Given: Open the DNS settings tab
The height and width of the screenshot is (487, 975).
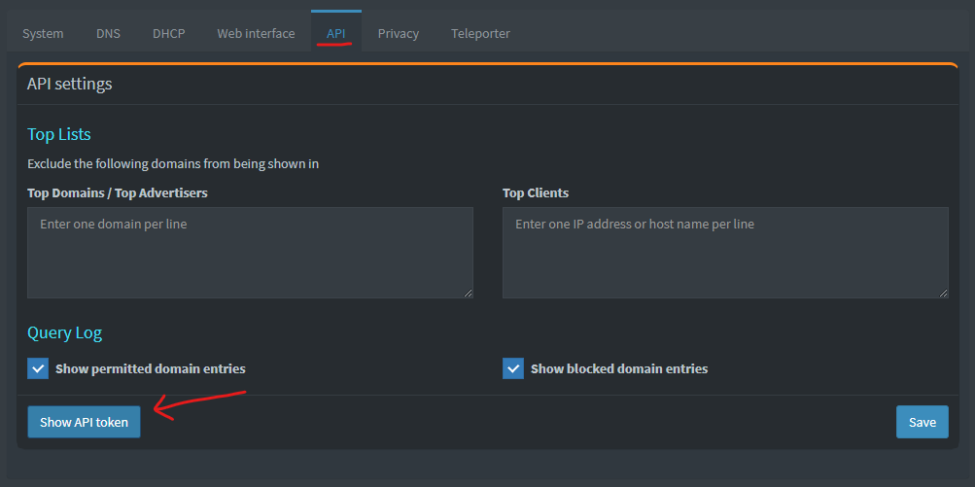Looking at the screenshot, I should coord(108,33).
